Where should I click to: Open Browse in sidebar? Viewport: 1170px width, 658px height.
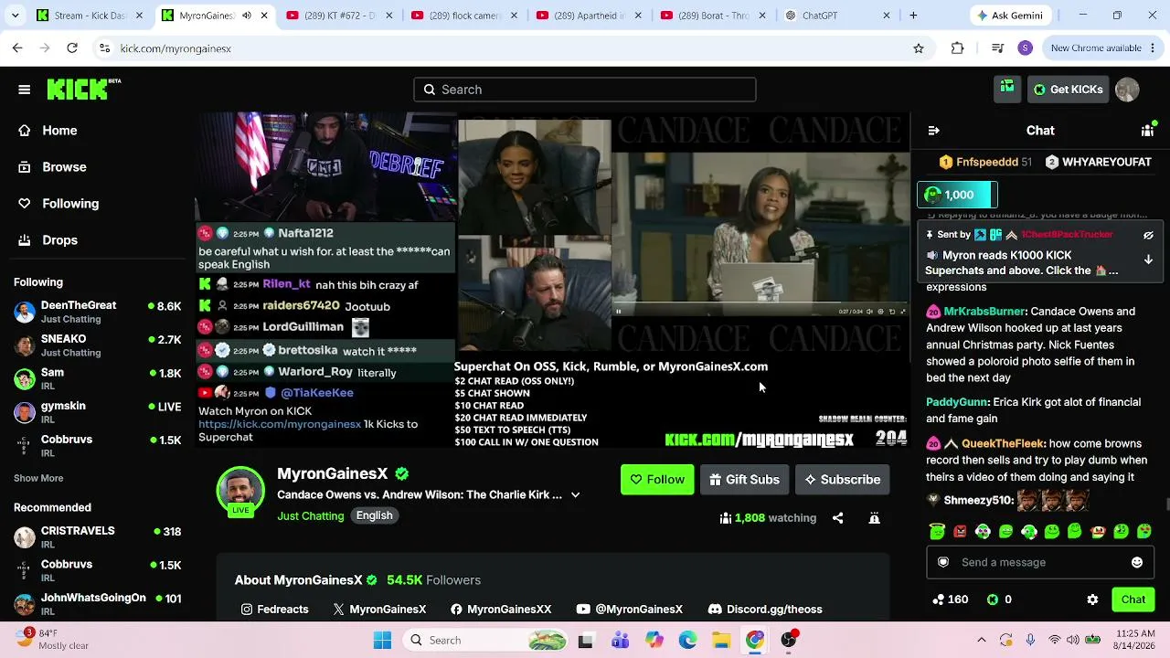pyautogui.click(x=64, y=167)
